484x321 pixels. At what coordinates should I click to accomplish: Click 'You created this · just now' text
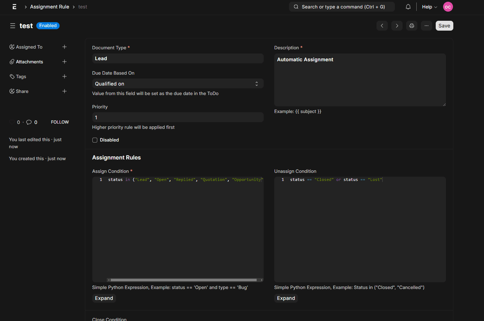(37, 159)
